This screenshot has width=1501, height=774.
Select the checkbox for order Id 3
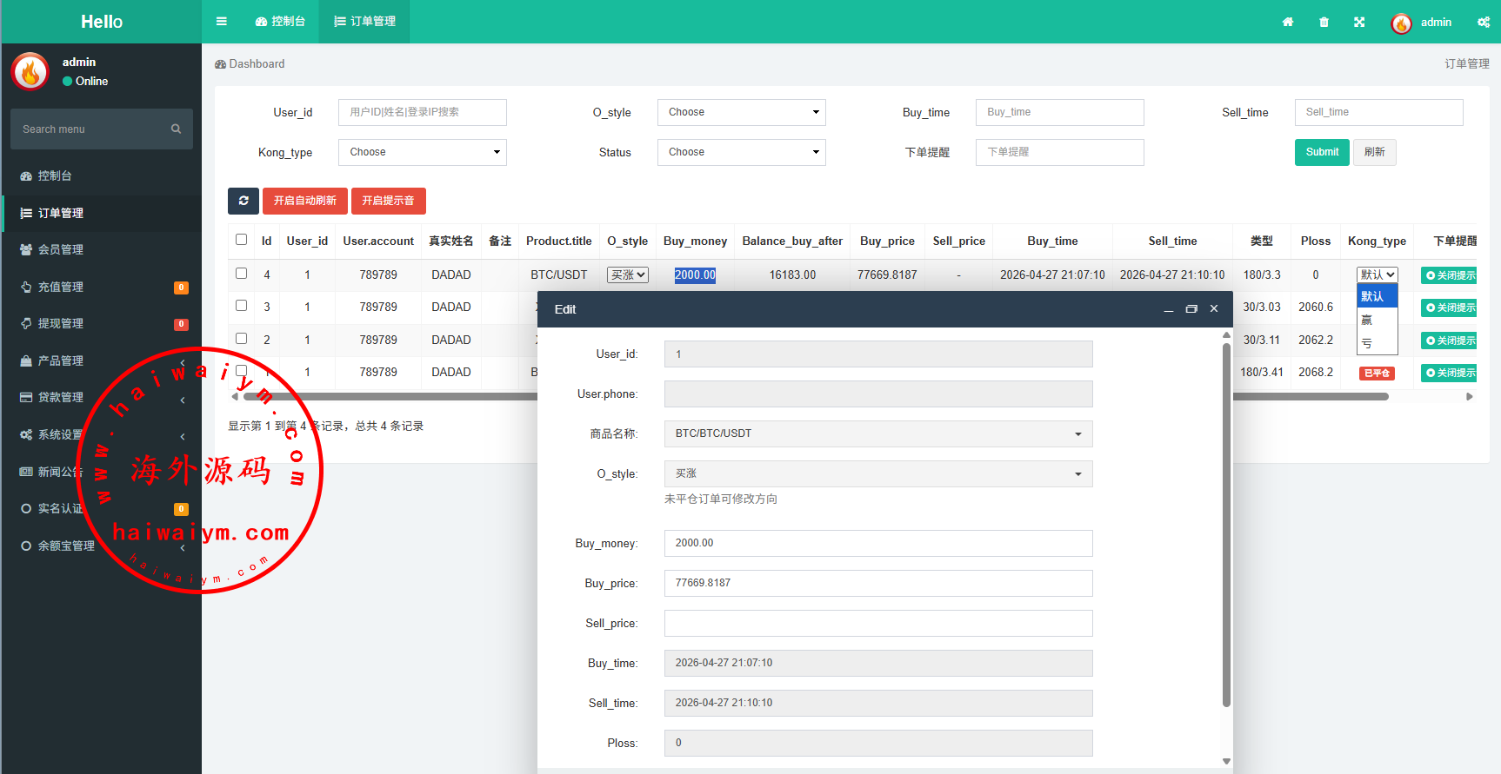coord(242,306)
